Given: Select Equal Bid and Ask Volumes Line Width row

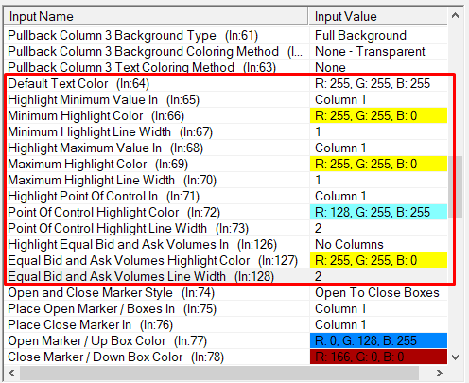Looking at the screenshot, I should tap(226, 276).
